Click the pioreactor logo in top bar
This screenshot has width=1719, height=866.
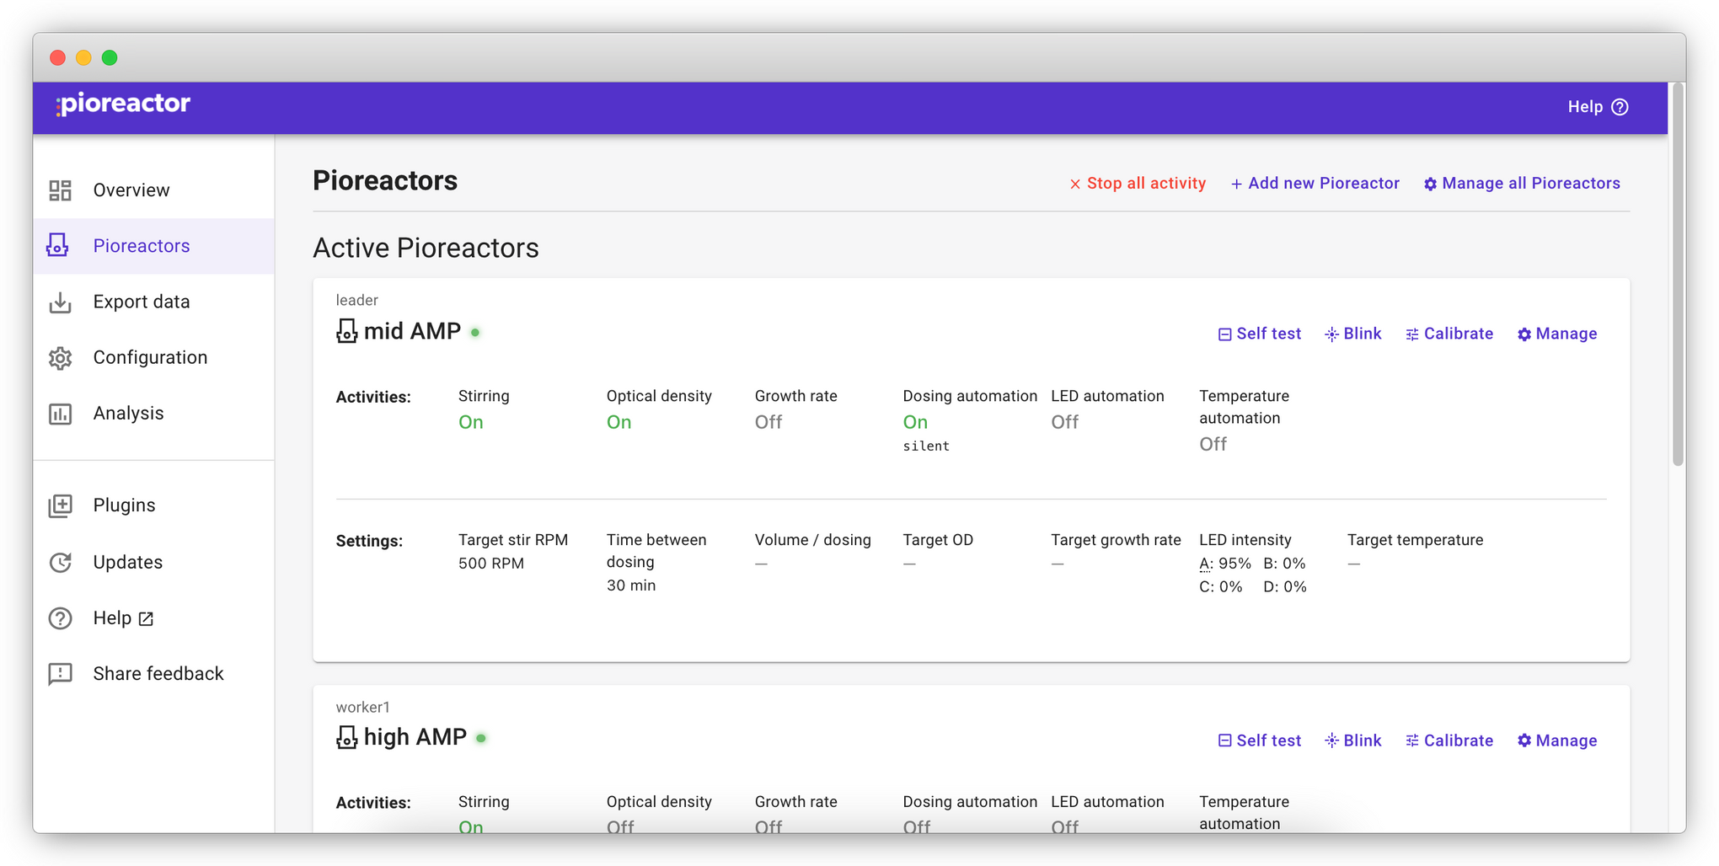(123, 104)
